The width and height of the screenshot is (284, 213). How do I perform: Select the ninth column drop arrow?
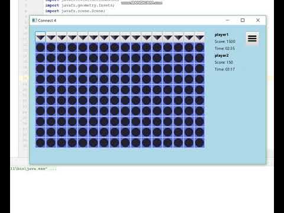tap(125, 37)
